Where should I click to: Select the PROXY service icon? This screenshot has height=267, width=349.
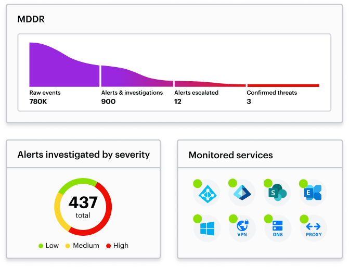pyautogui.click(x=314, y=230)
